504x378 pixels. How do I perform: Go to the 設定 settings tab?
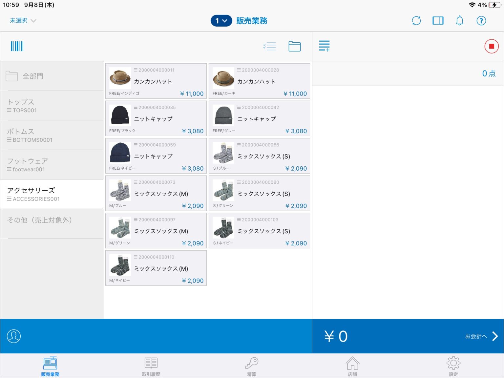pos(453,366)
